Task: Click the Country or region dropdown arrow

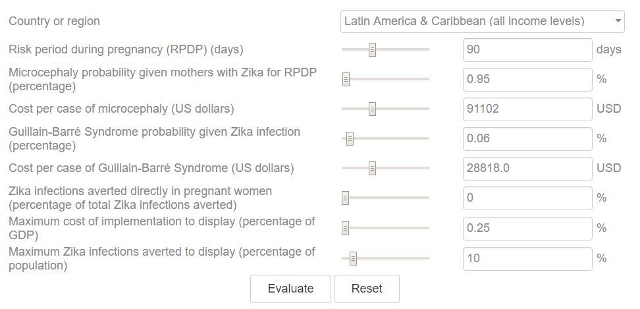Action: 618,21
